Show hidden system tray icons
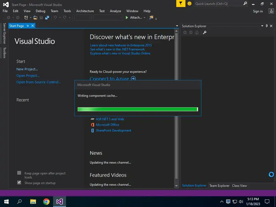 [x=222, y=202]
